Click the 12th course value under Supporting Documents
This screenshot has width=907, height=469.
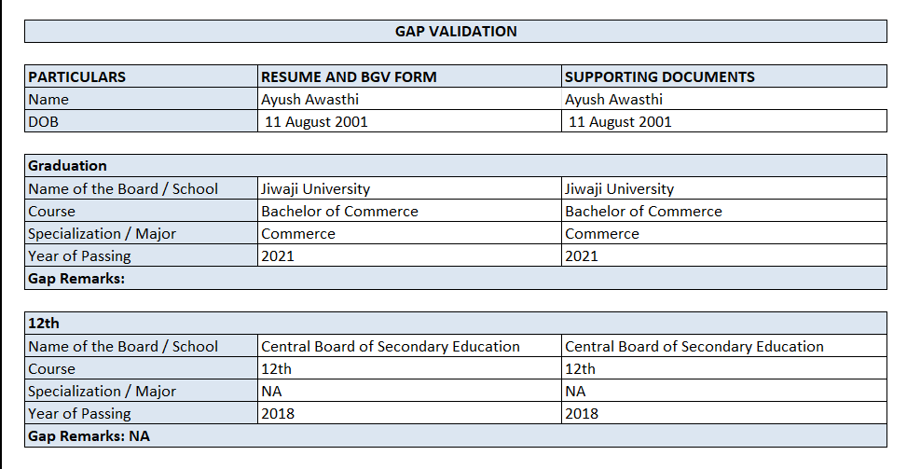580,369
